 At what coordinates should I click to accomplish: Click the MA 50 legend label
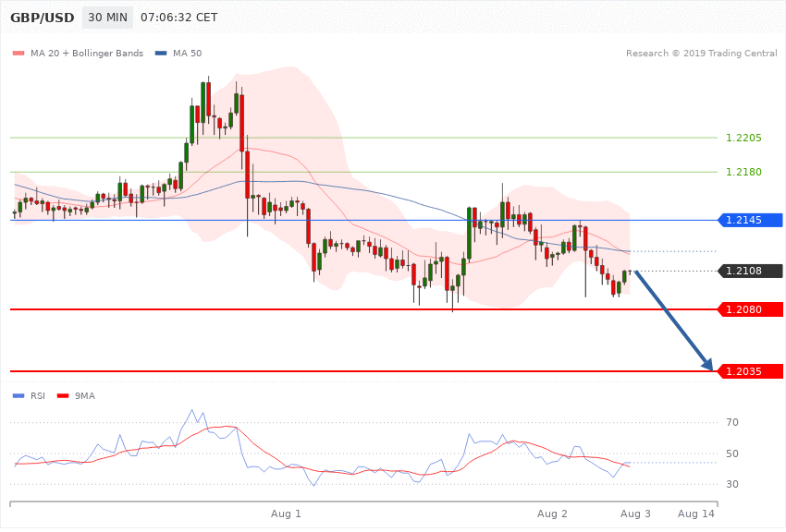(187, 53)
